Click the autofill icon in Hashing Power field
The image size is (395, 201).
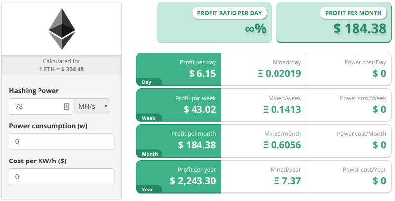(67, 106)
